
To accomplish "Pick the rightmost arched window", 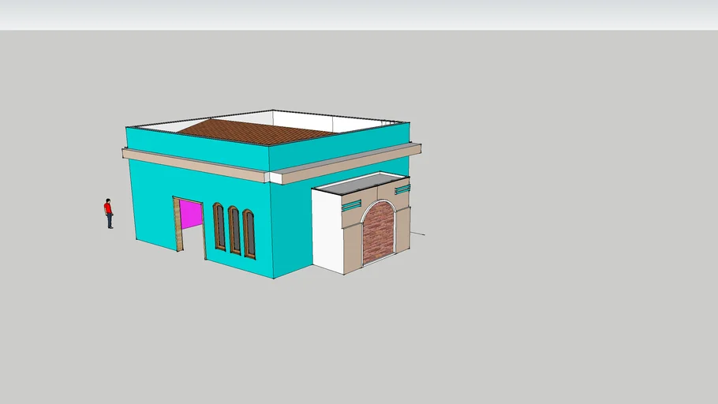I will point(249,234).
